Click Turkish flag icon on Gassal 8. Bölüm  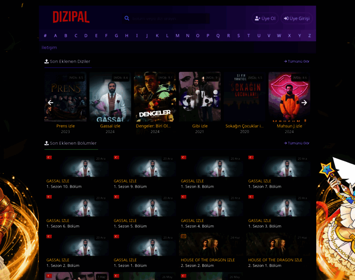[184, 157]
